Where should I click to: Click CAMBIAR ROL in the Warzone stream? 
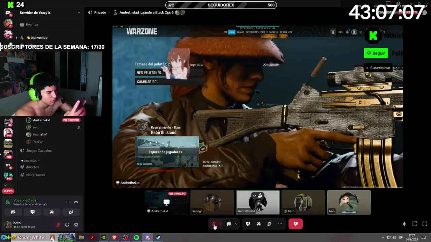(x=147, y=82)
